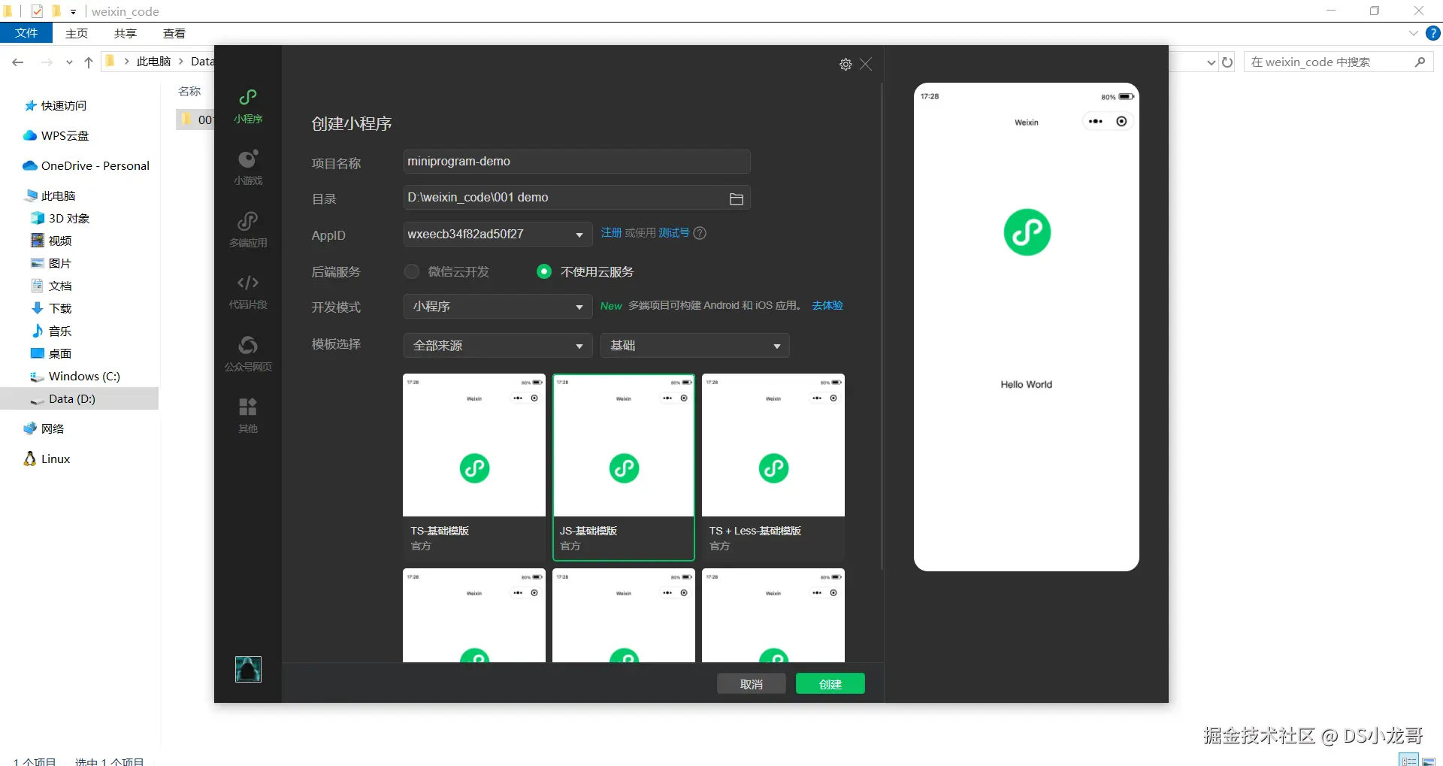Go up one folder in Explorer

[89, 62]
